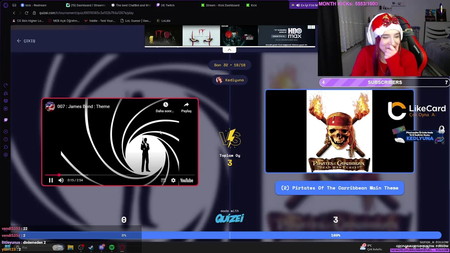450x253 pixels.
Task: Click the Welcome to Derry ad thumbnail
Action: [x=239, y=35]
